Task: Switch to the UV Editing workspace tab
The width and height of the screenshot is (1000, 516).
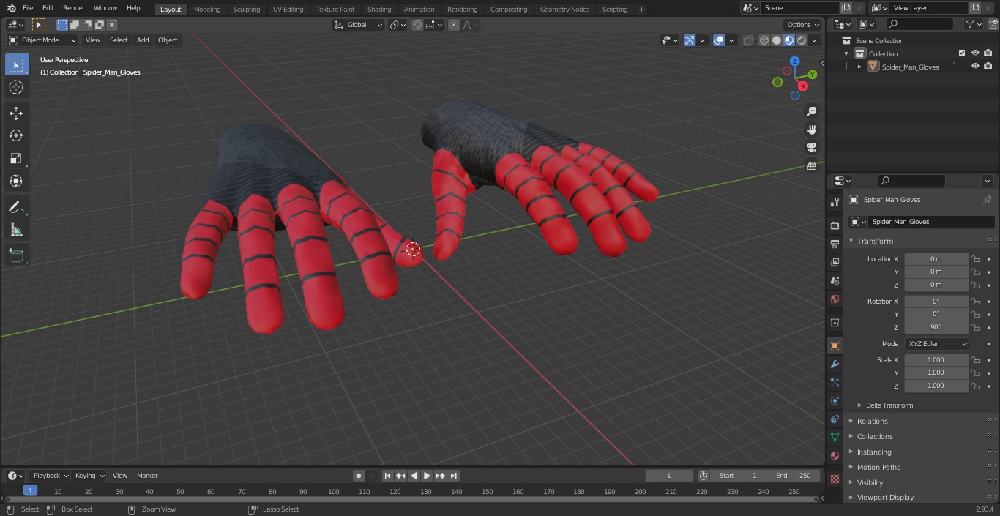Action: [x=288, y=10]
